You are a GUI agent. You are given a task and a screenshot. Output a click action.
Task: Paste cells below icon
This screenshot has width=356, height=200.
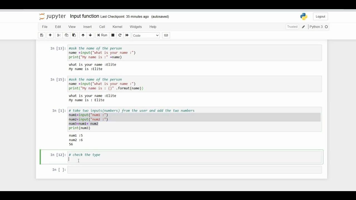click(x=74, y=35)
